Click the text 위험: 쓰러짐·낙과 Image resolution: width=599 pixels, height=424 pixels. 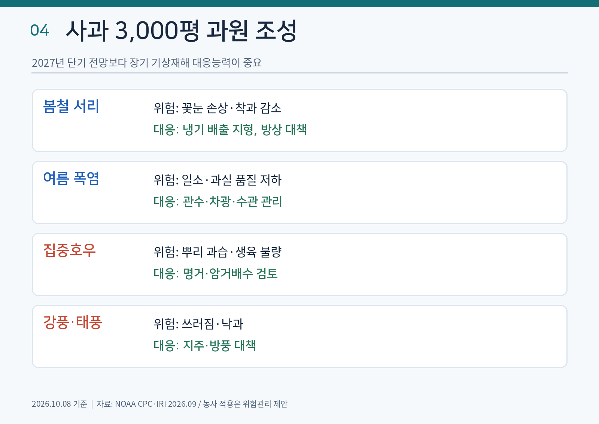pos(198,324)
